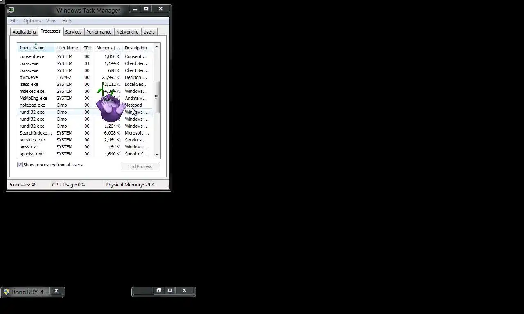Select csrss.exe using 1,144 K memory
524x314 pixels.
[85, 63]
